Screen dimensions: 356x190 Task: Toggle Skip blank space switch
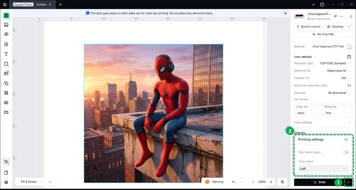[346, 152]
